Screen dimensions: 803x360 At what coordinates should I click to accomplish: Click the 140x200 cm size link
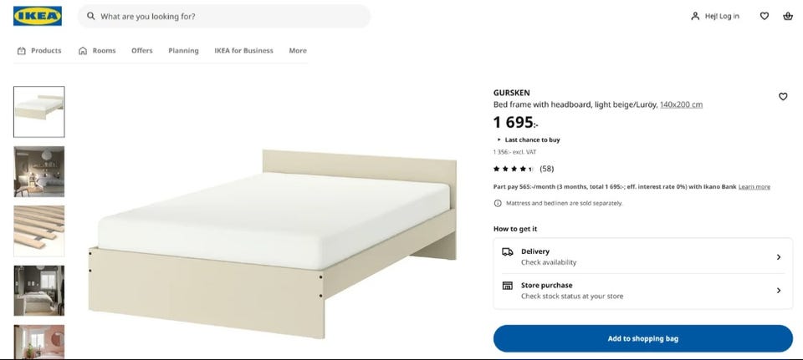click(681, 104)
